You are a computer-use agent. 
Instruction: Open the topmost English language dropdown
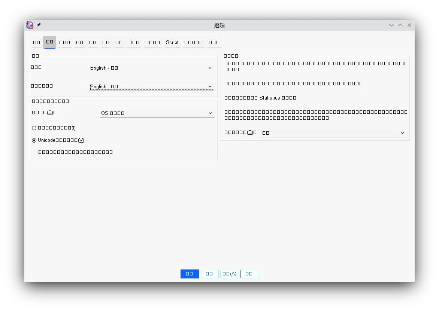point(151,68)
